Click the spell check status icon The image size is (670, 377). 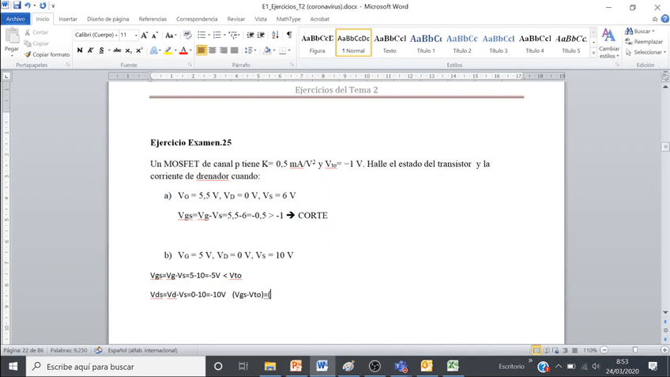pos(98,350)
